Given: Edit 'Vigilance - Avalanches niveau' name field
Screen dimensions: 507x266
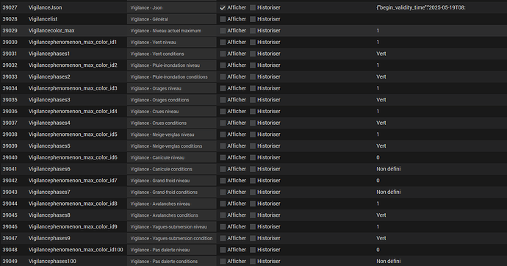Looking at the screenshot, I should click(172, 204).
